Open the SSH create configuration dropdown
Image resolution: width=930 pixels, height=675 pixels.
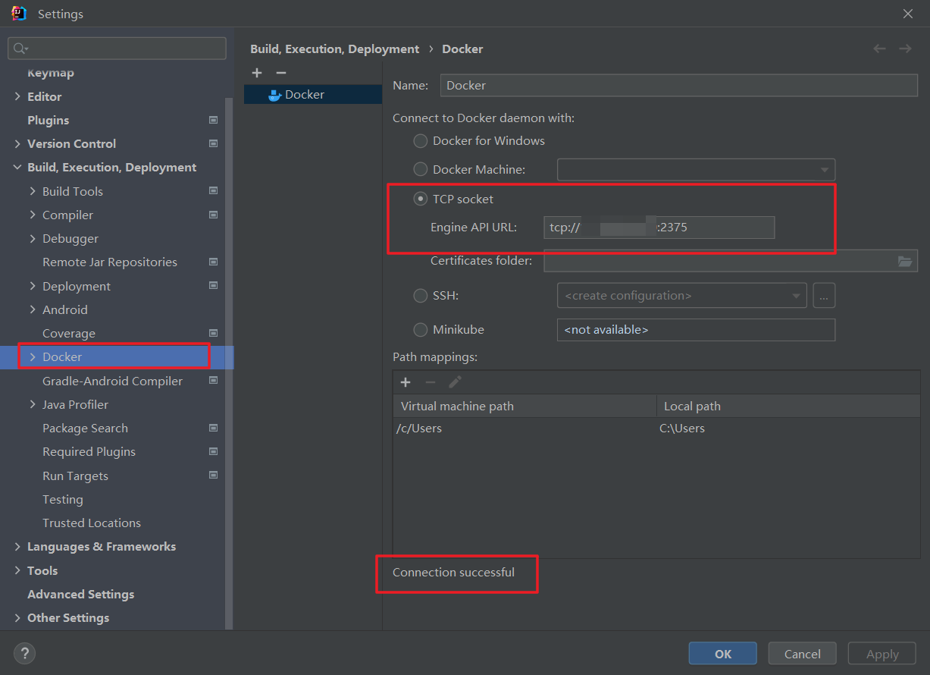[x=681, y=296]
